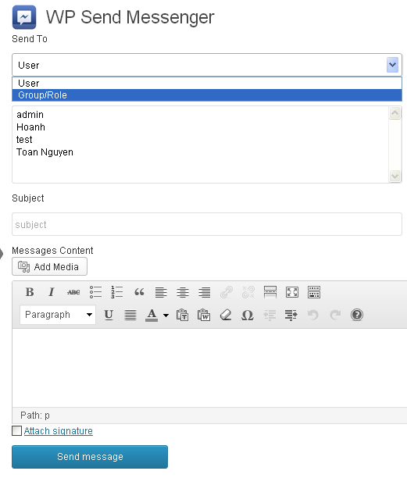Align text left

(161, 292)
